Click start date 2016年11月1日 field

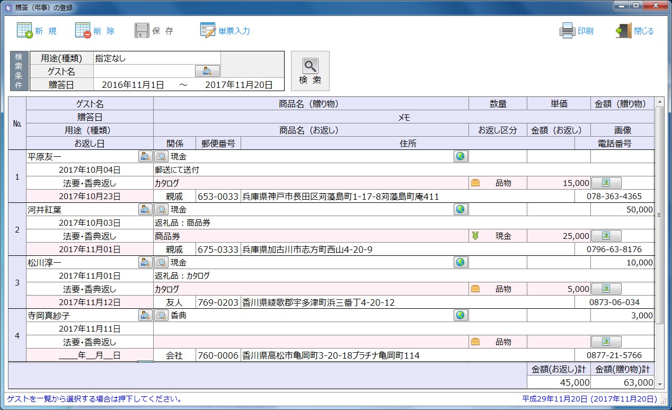click(132, 85)
